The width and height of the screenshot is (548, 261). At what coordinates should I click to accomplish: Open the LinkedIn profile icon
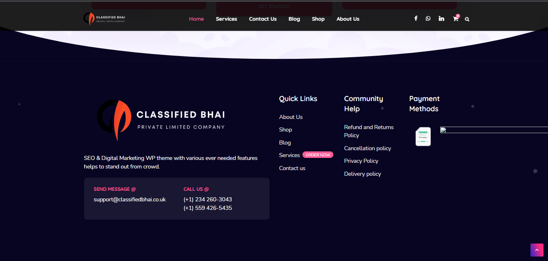[441, 18]
